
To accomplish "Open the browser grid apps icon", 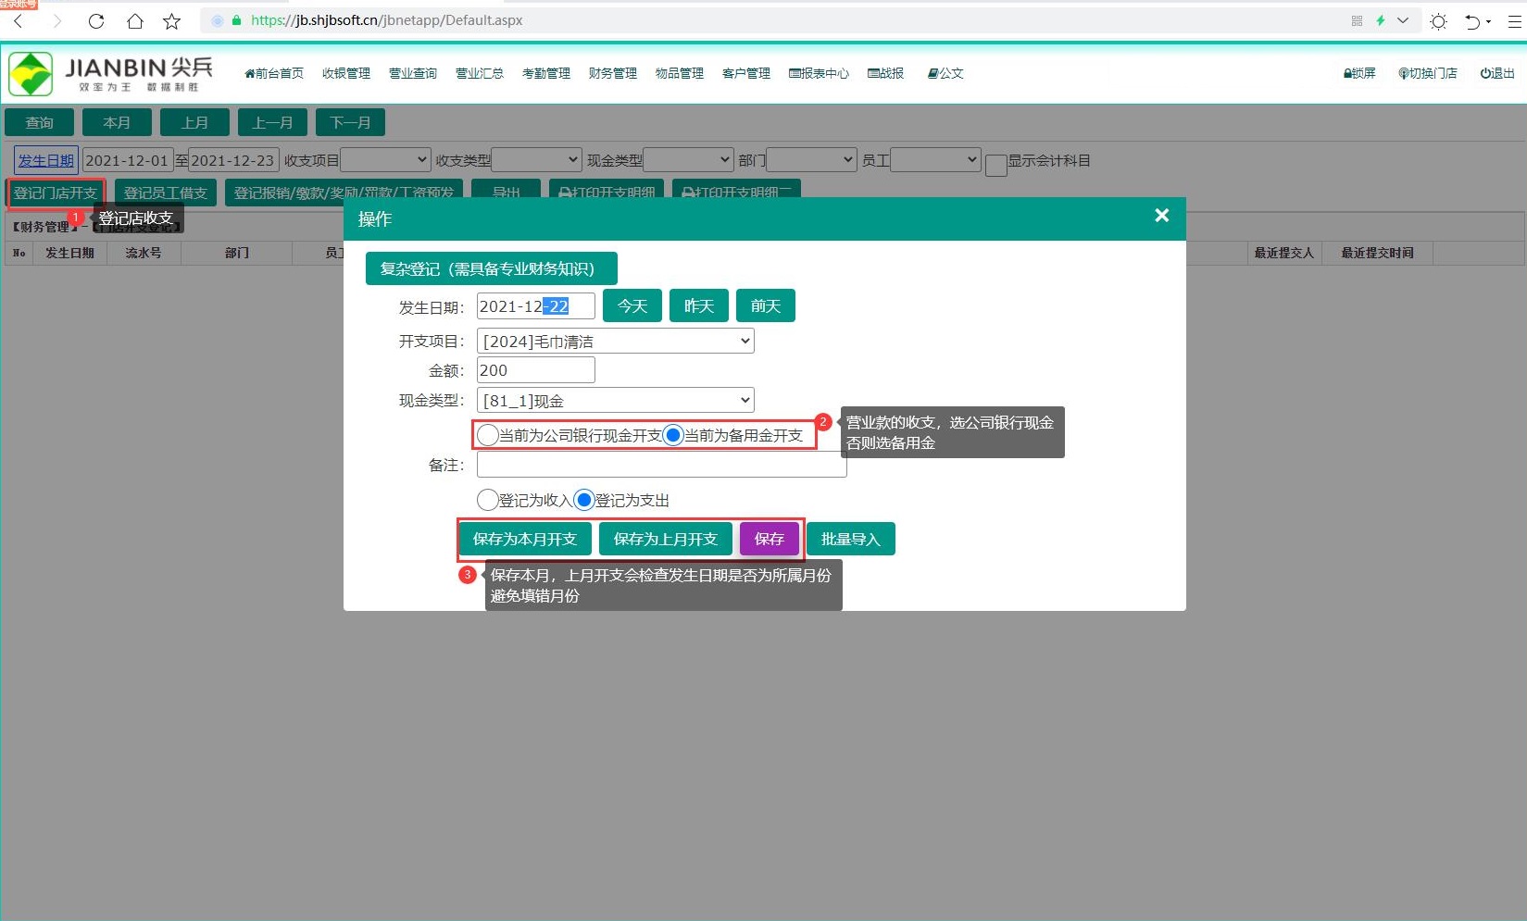I will click(1357, 20).
